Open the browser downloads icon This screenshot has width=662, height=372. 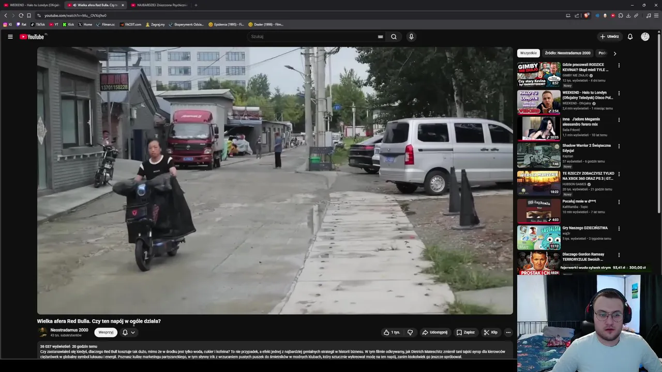[628, 16]
